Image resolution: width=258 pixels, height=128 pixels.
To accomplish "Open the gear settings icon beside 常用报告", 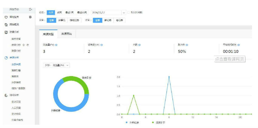I will click(x=30, y=17).
